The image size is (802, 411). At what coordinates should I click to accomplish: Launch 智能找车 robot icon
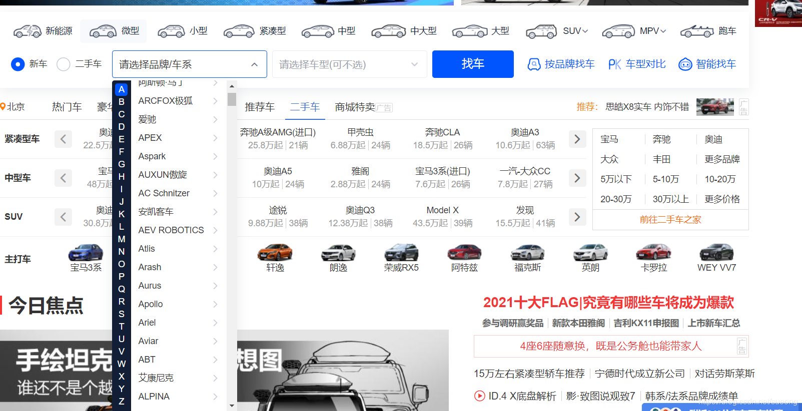click(x=685, y=64)
